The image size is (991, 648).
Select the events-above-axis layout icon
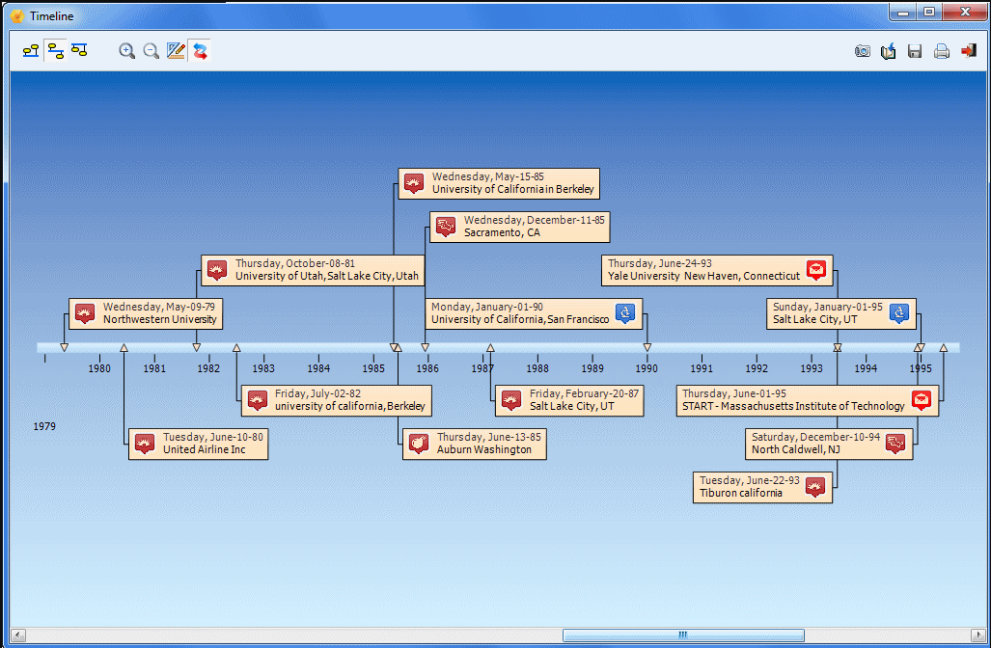(31, 51)
